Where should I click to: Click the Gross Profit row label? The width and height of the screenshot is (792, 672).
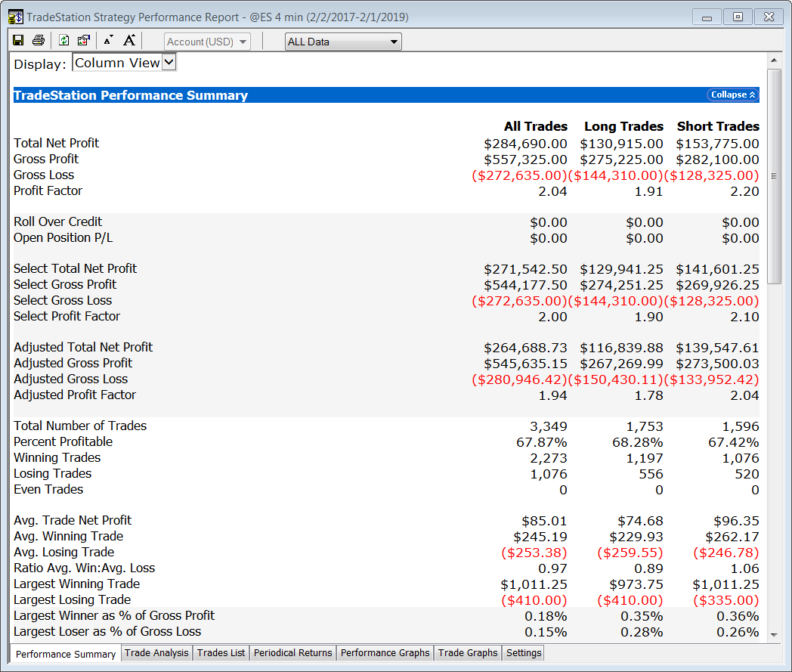pos(46,159)
